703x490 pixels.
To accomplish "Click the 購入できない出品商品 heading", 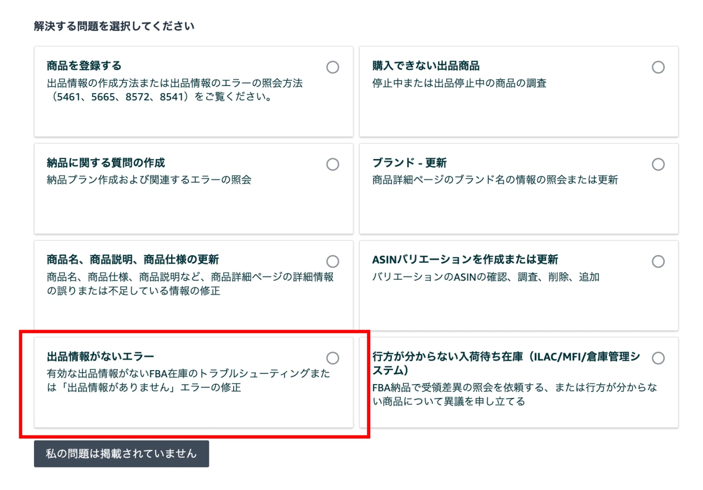I will 426,66.
